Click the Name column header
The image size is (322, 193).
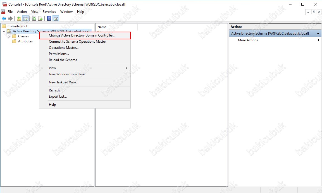[x=117, y=27]
